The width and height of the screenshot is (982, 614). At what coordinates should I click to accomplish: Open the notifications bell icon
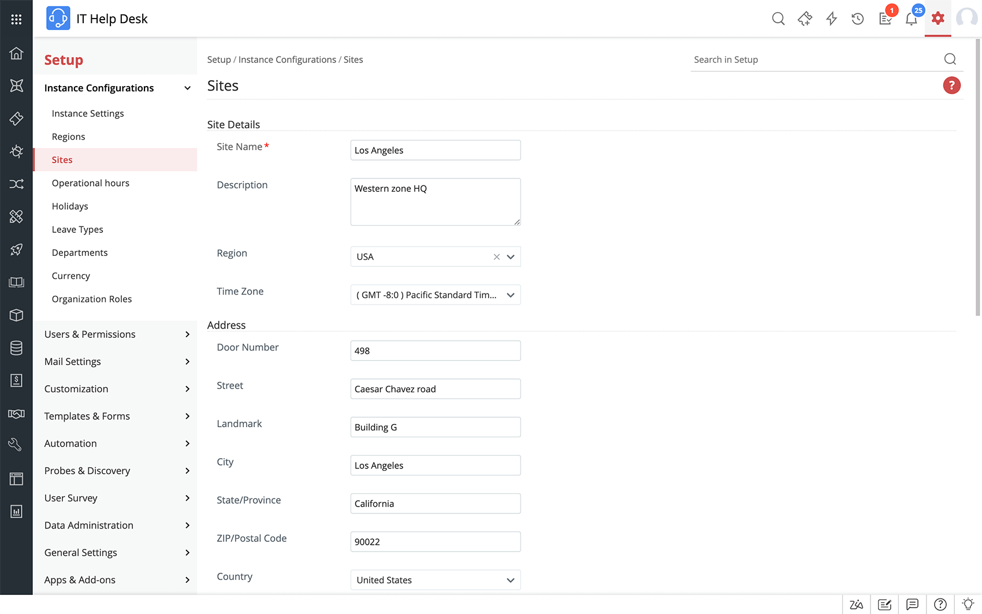point(911,19)
